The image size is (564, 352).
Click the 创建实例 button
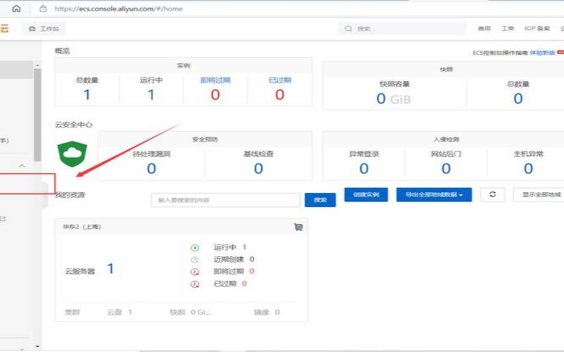point(366,195)
